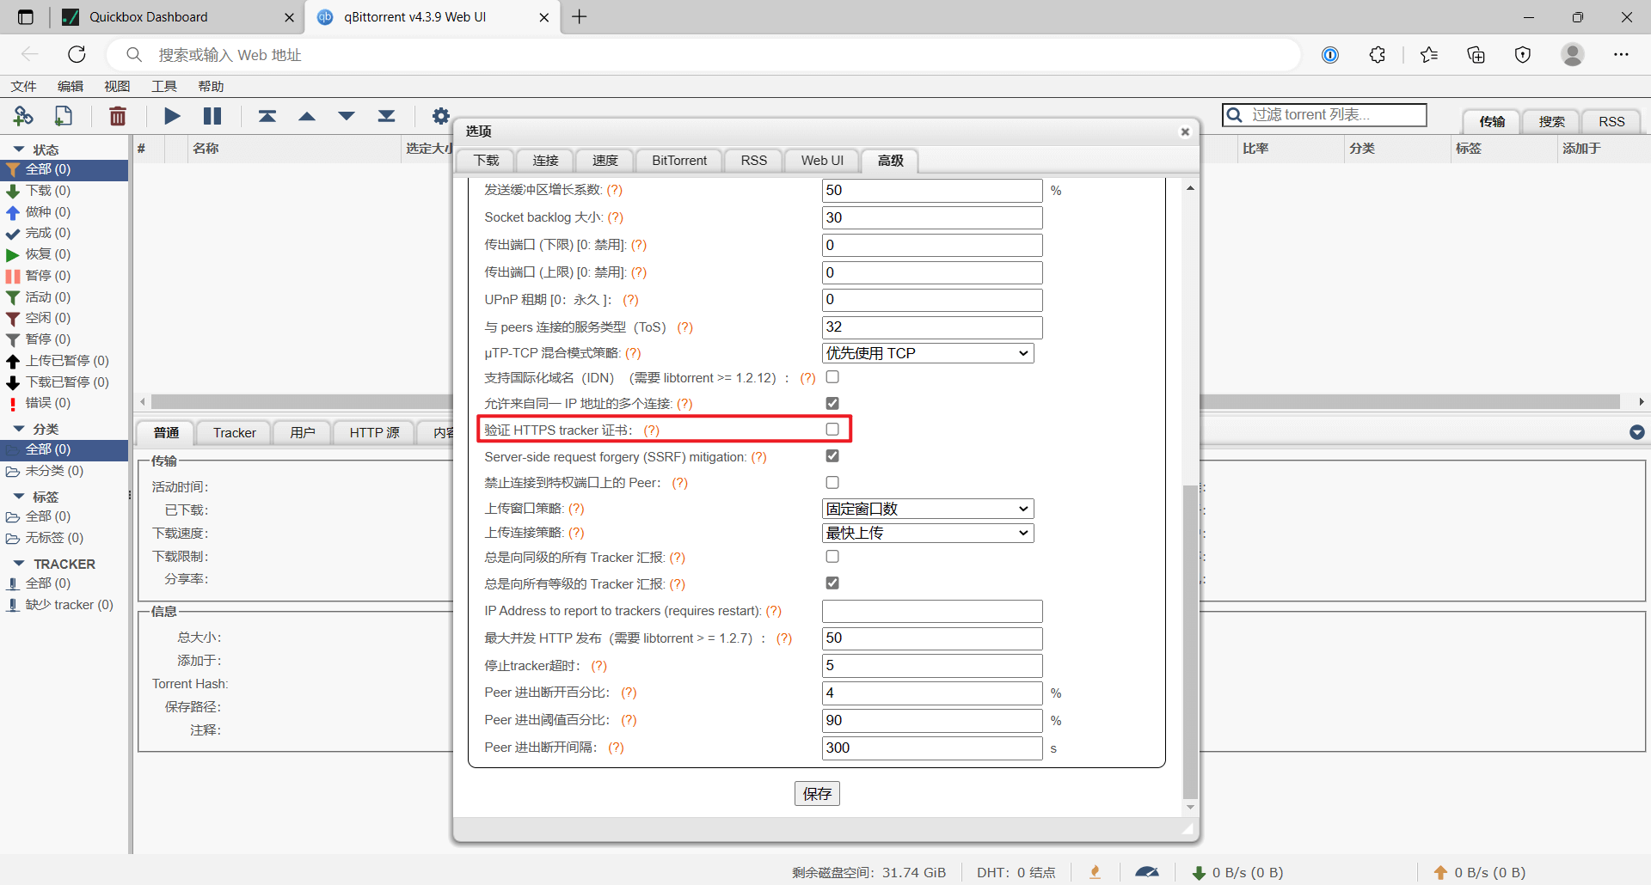Move torrent to top of queue icon

(267, 116)
